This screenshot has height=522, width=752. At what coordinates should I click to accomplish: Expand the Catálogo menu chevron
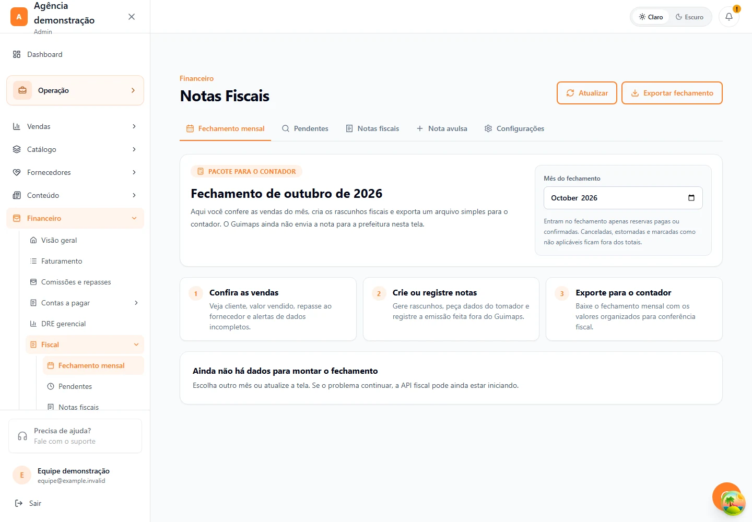pos(134,149)
